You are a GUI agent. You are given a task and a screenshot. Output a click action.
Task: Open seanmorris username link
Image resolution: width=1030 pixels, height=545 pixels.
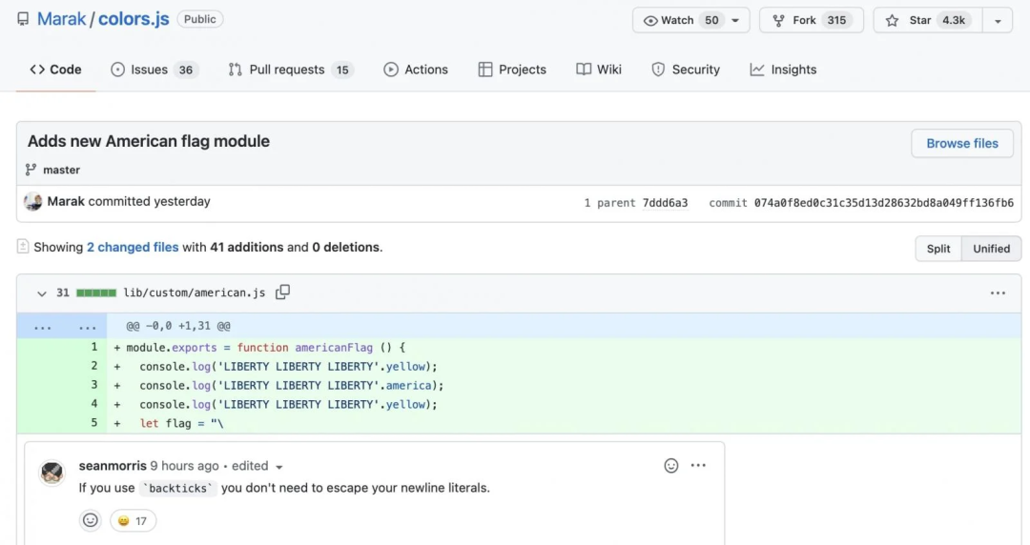pyautogui.click(x=113, y=466)
